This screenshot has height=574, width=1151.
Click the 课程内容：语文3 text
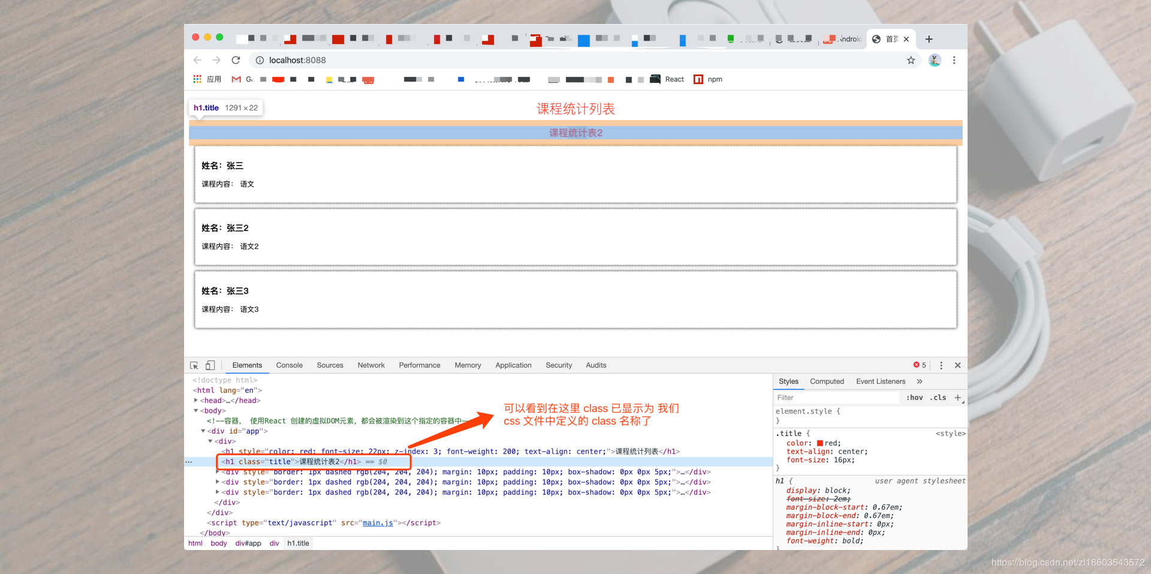pos(230,309)
